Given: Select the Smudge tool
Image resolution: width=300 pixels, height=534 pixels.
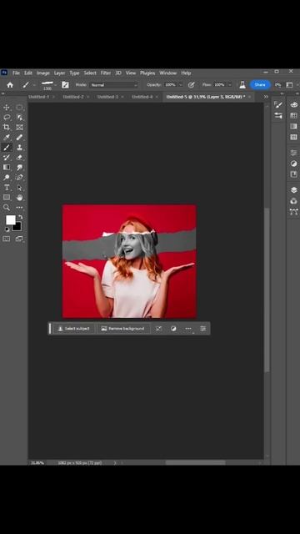Looking at the screenshot, I should pyautogui.click(x=19, y=167).
